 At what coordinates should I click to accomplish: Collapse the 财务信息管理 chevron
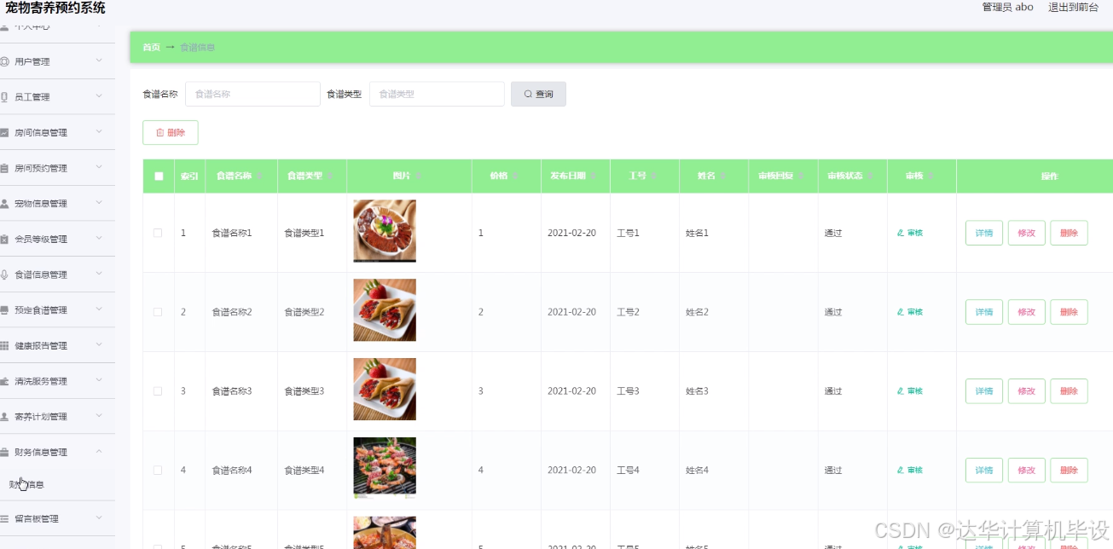pos(99,452)
